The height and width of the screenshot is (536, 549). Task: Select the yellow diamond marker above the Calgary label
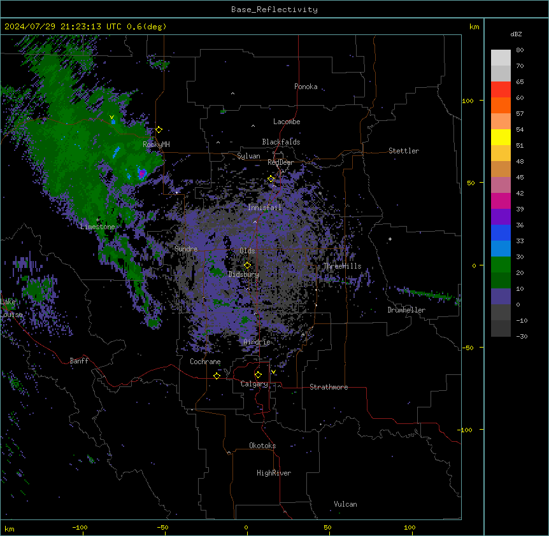pos(258,375)
